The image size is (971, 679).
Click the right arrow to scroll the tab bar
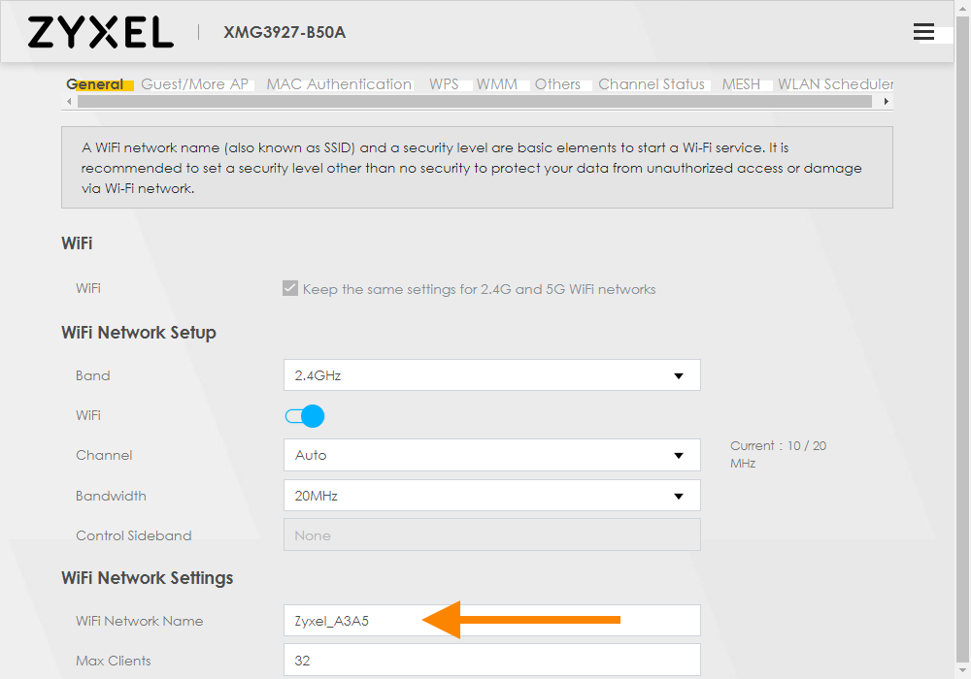pos(887,100)
